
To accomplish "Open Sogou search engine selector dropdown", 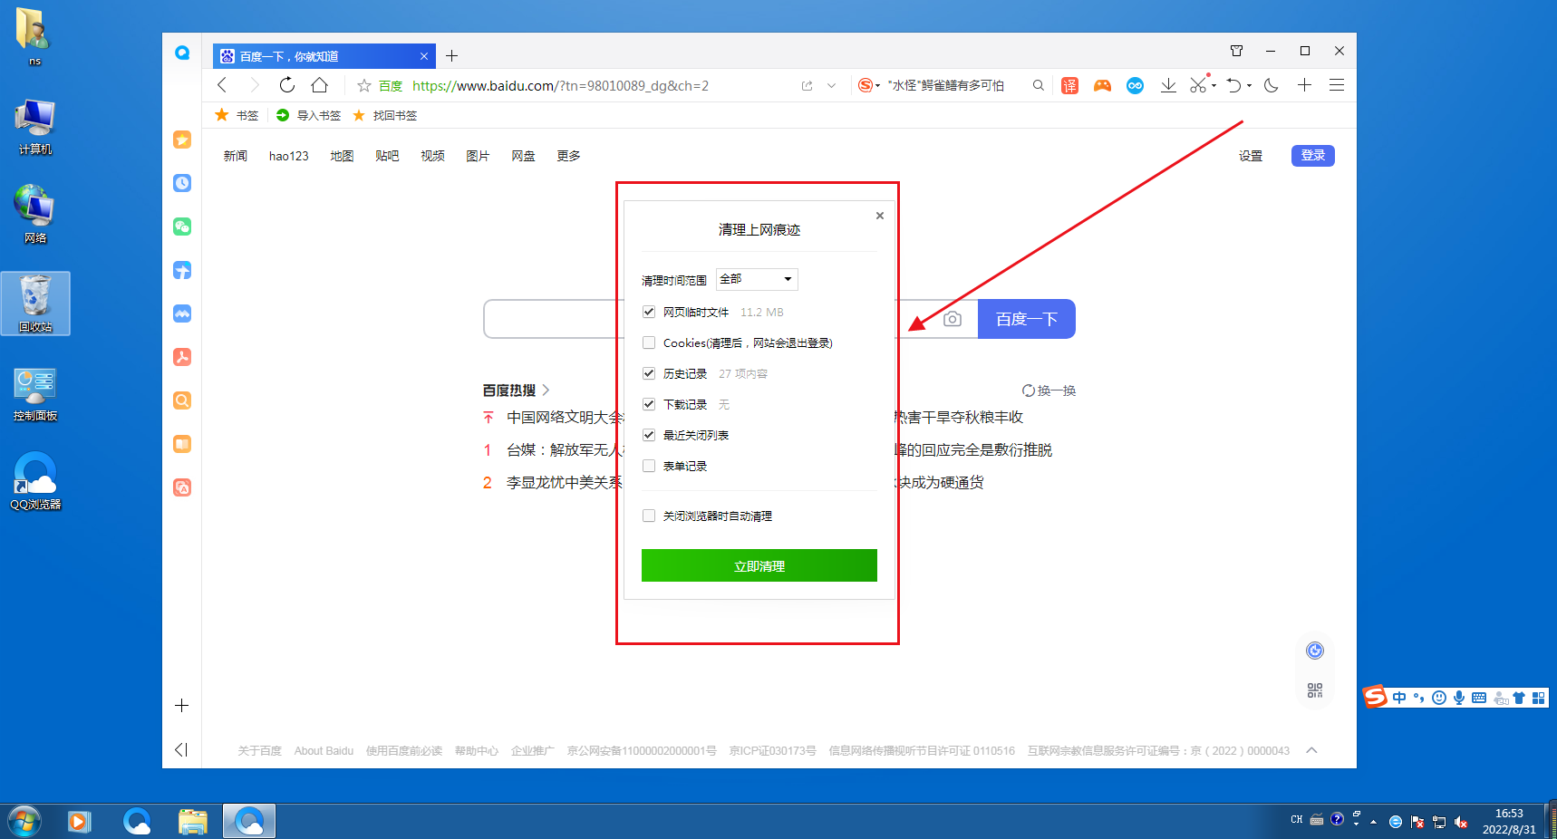I will tap(868, 85).
